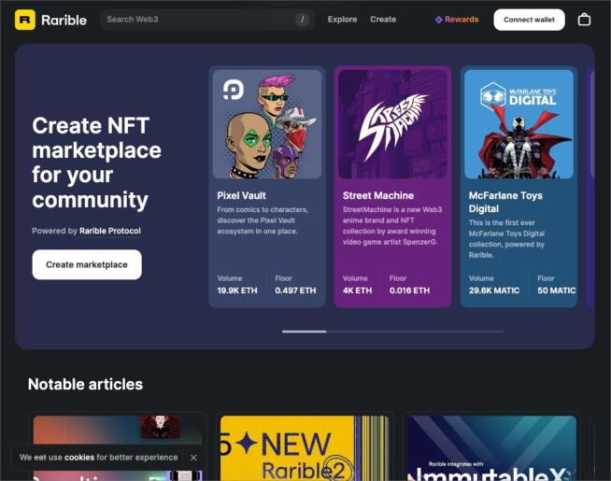This screenshot has width=611, height=481.
Task: Click the Create NFT marketplace headline
Action: (x=96, y=163)
